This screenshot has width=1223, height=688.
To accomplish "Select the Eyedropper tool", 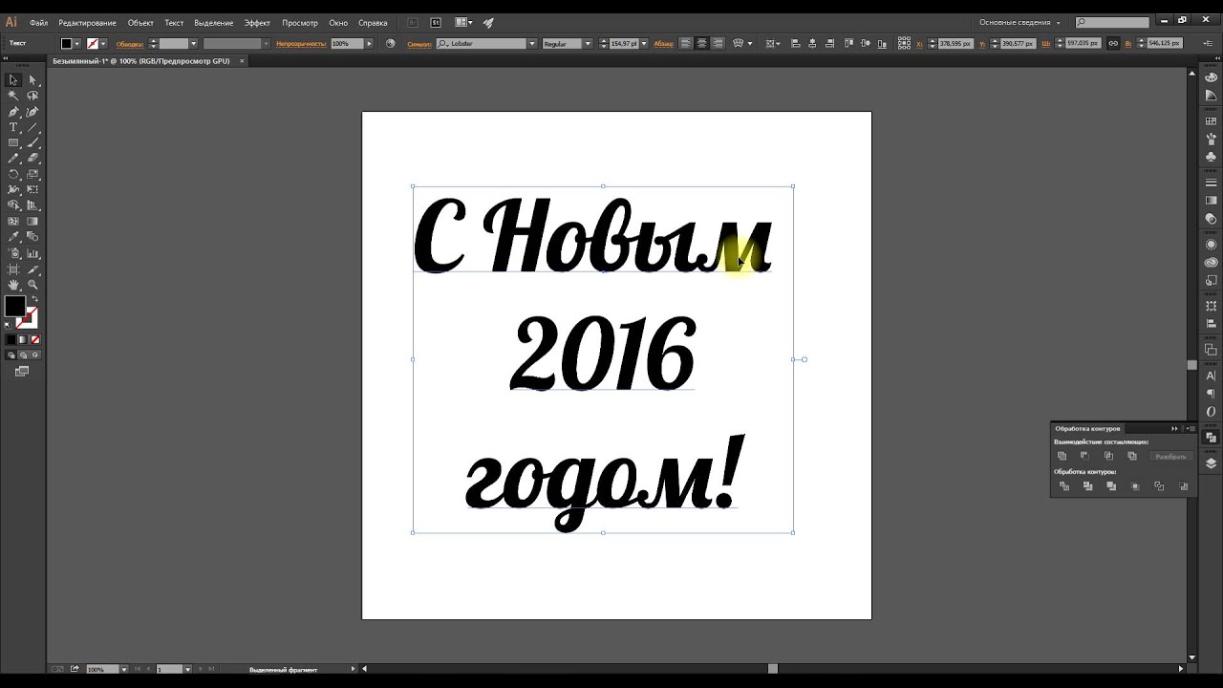I will coord(13,236).
